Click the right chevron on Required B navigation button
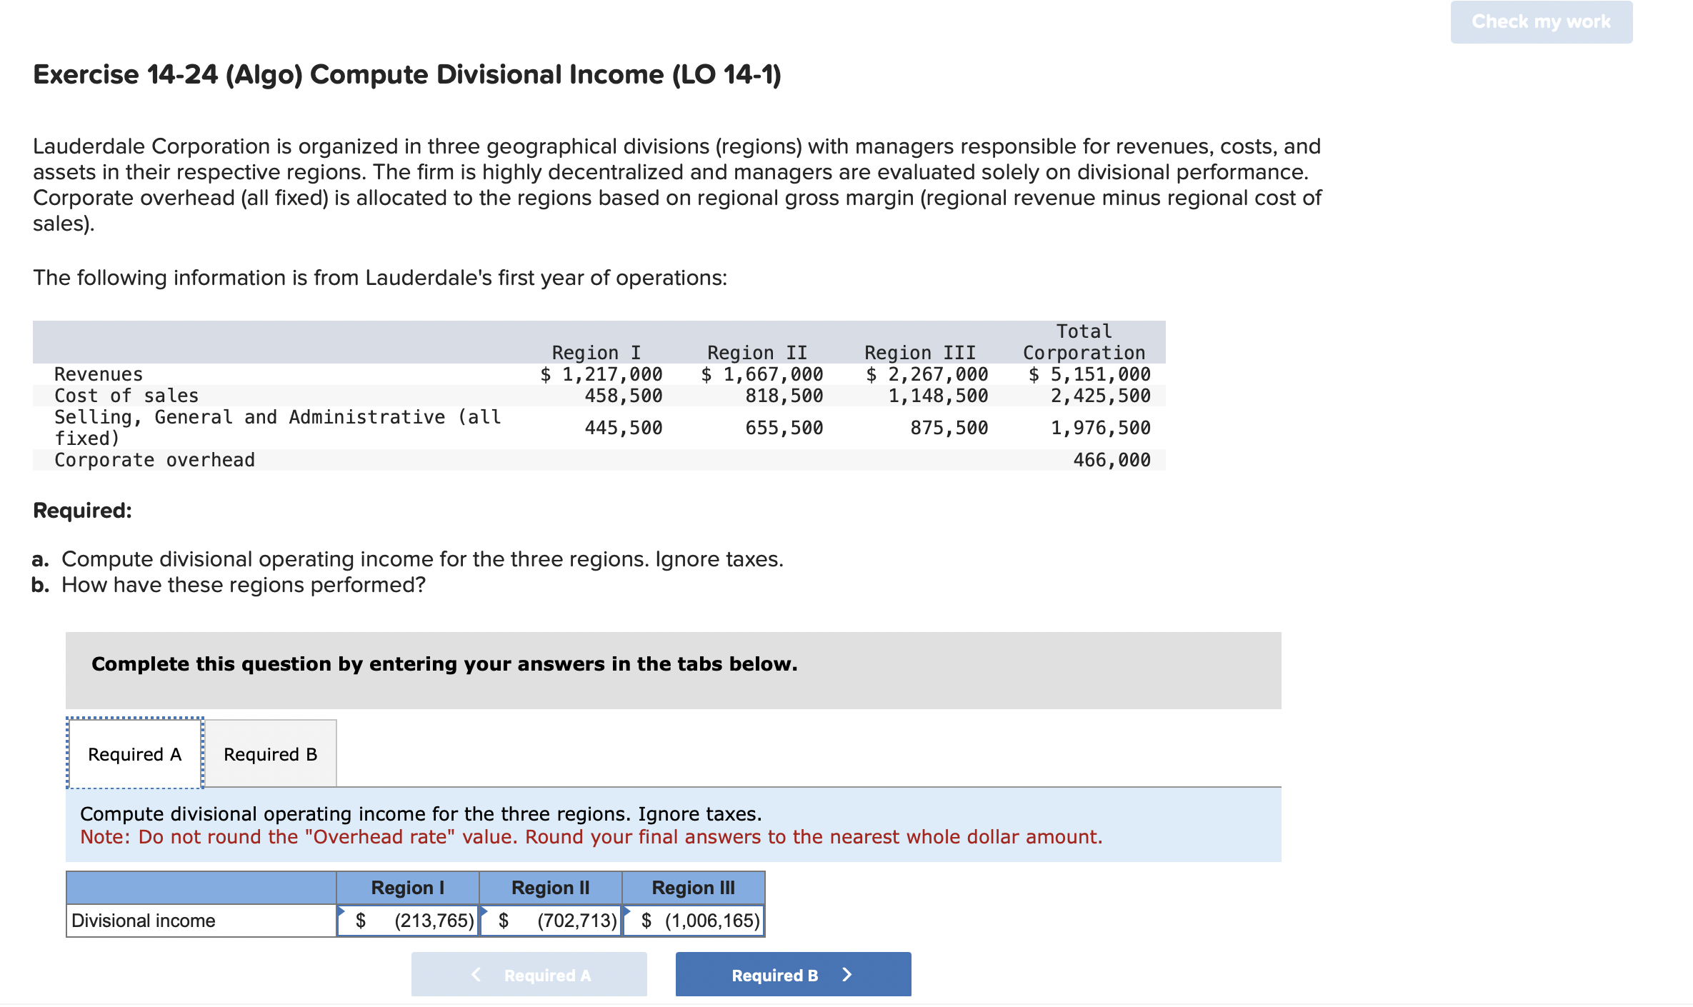Image resolution: width=1693 pixels, height=1007 pixels. click(847, 974)
